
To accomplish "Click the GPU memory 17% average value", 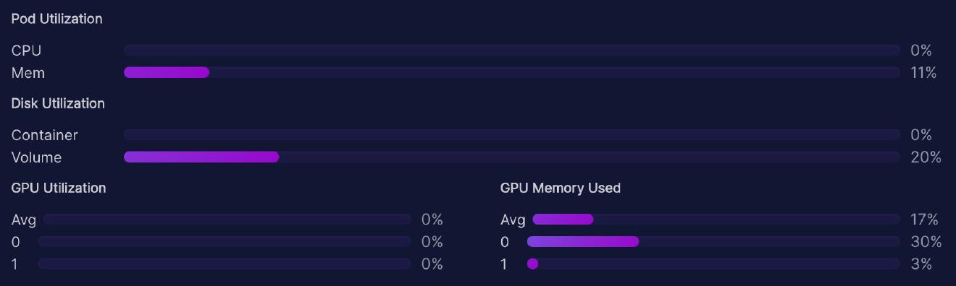I will [x=924, y=220].
